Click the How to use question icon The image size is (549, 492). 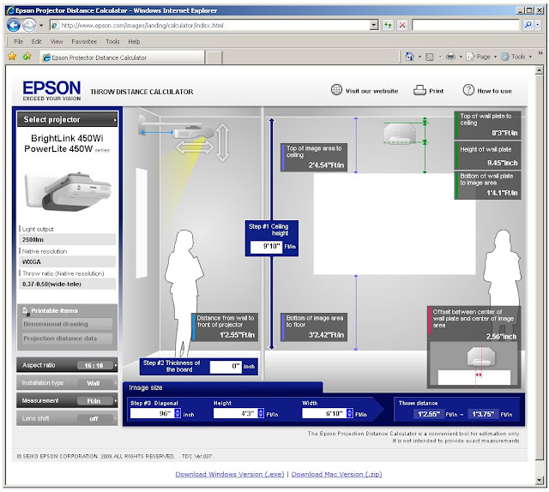(468, 90)
